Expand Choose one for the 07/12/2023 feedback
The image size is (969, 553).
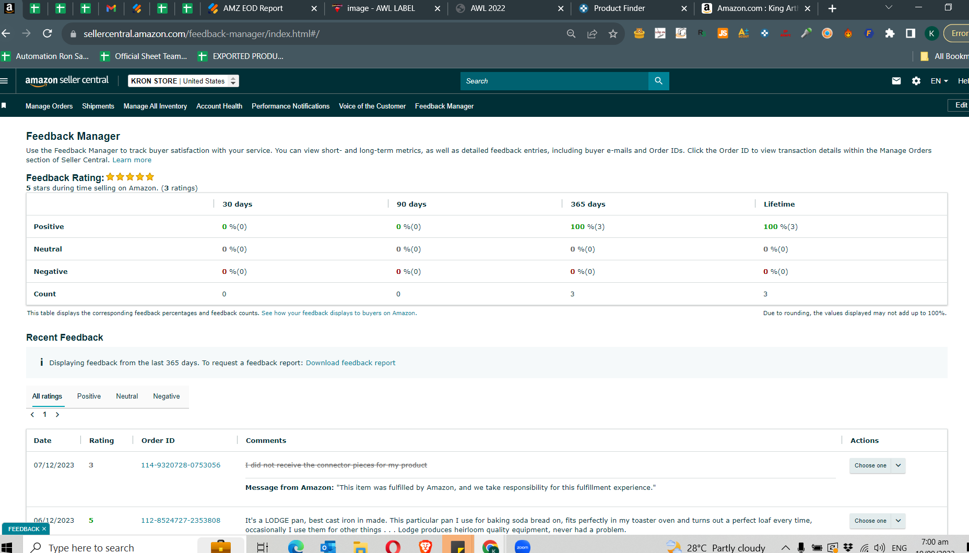pos(877,465)
